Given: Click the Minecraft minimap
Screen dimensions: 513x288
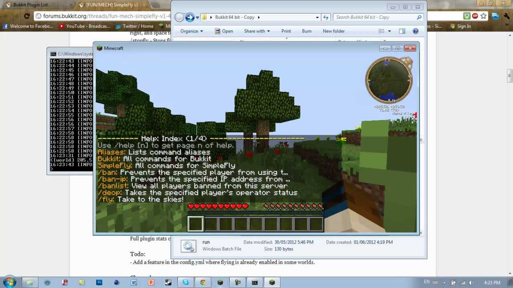Looking at the screenshot, I should pos(389,80).
